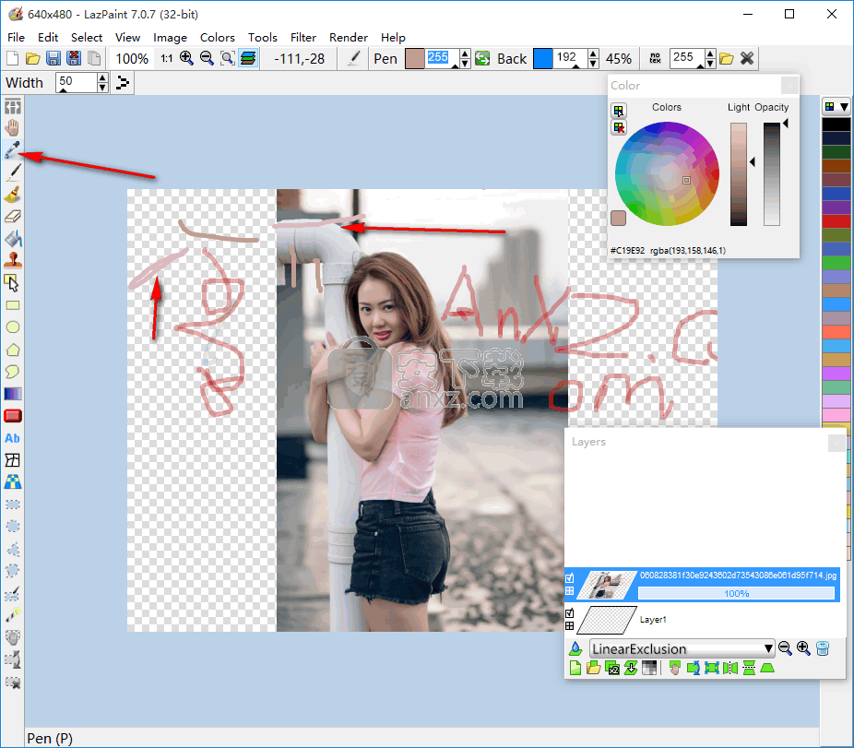Delete current layer with trash icon
The image size is (854, 748).
(823, 648)
